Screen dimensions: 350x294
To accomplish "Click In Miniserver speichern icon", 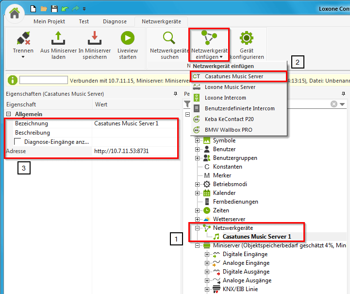I will [x=94, y=38].
